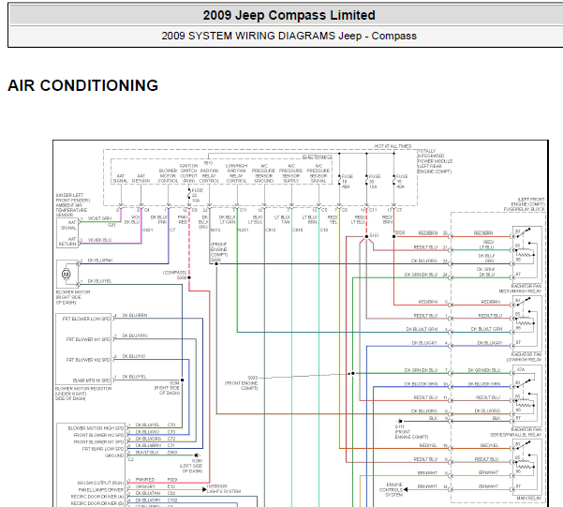Click 'RADIATOR FAN MEDIUM/HIGH RELAY' caption
The height and width of the screenshot is (507, 563).
click(520, 289)
